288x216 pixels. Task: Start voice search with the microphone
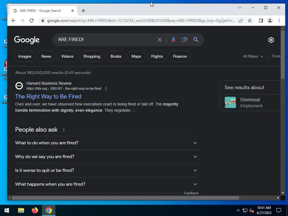(173, 40)
